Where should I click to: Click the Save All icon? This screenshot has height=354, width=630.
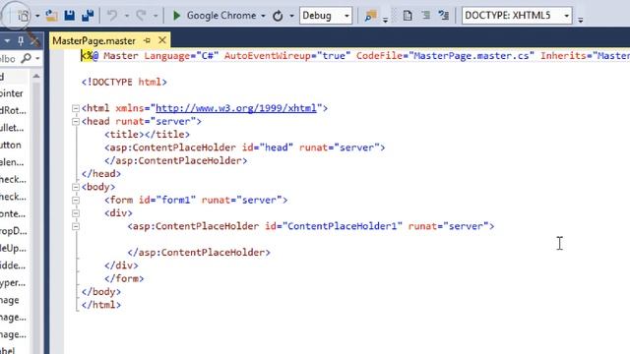click(88, 16)
